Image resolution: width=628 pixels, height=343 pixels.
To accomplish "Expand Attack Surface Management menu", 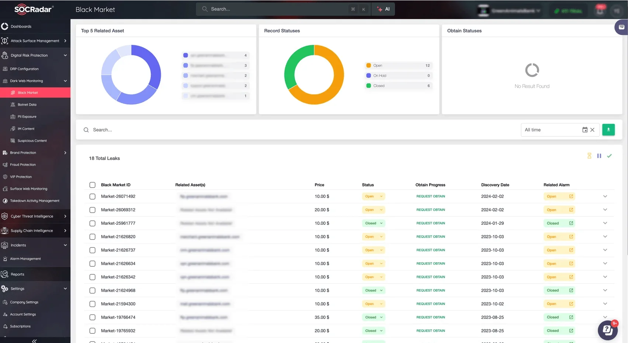I will pos(35,41).
